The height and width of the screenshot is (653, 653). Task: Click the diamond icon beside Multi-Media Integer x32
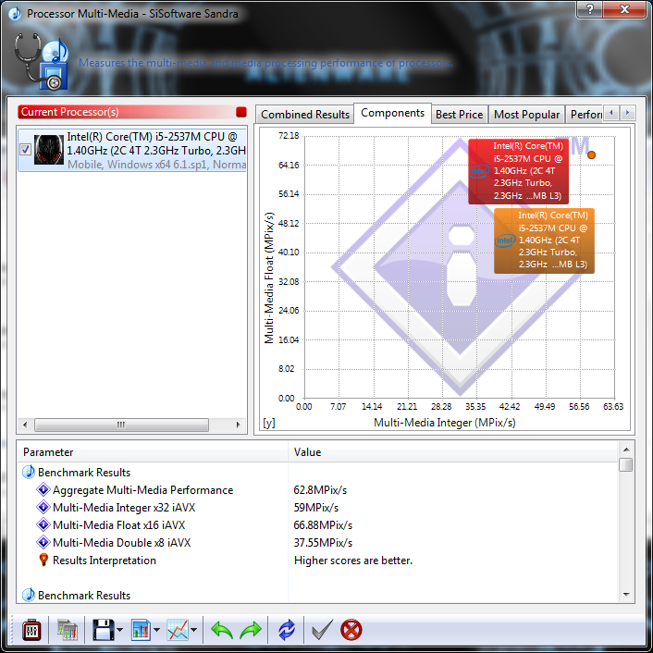click(x=43, y=507)
